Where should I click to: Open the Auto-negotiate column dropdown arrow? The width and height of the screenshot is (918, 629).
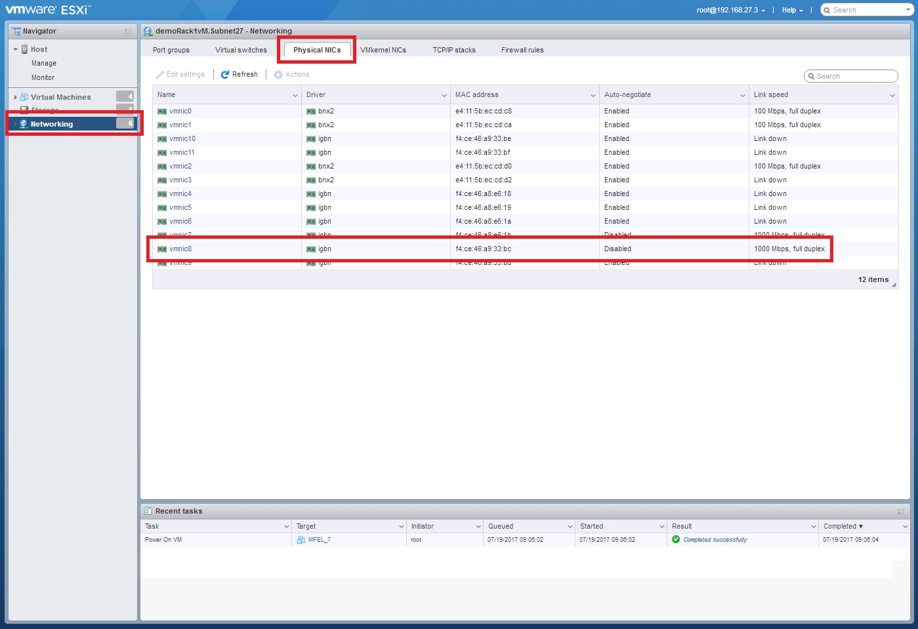point(743,96)
